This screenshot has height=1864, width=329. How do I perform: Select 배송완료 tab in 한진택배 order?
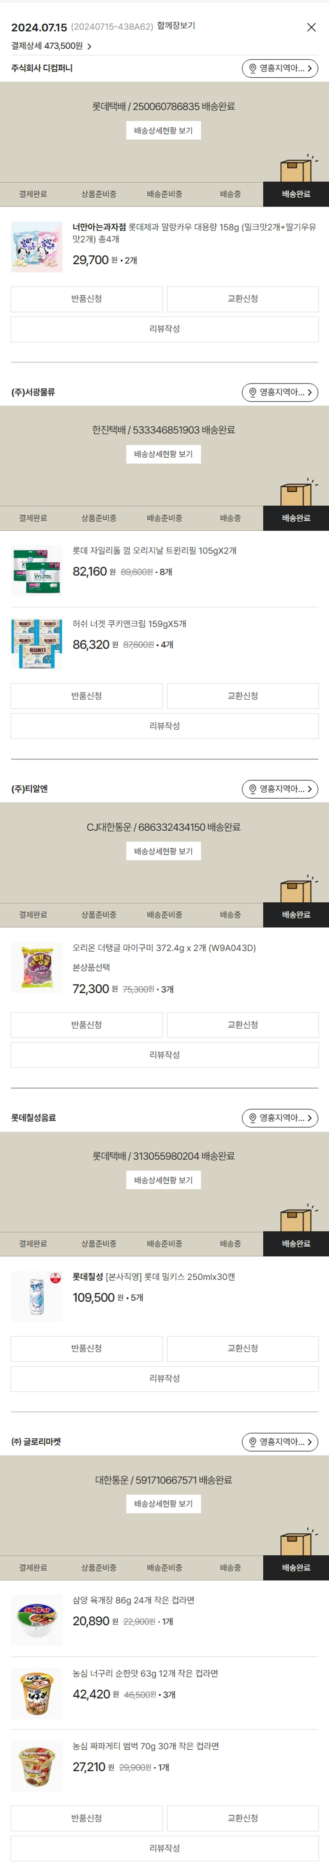(x=296, y=518)
